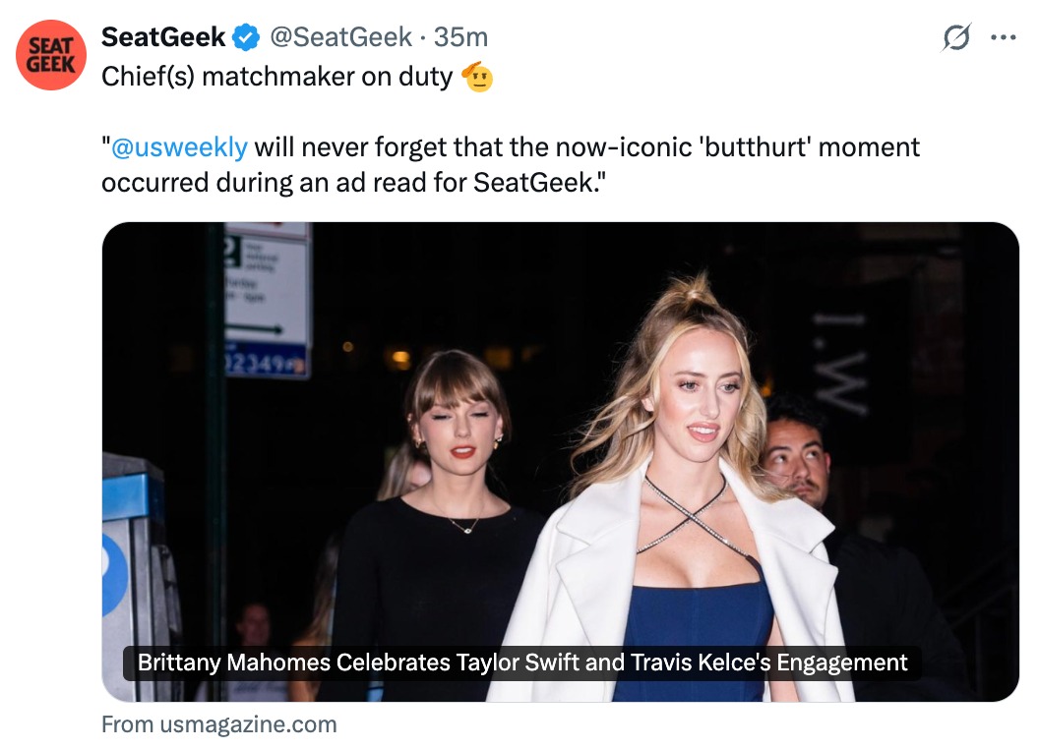The height and width of the screenshot is (749, 1039).
Task: Click the saluting face emoji
Action: tap(477, 77)
